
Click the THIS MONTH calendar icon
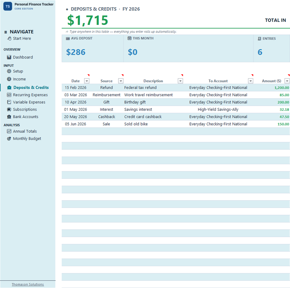coord(129,38)
